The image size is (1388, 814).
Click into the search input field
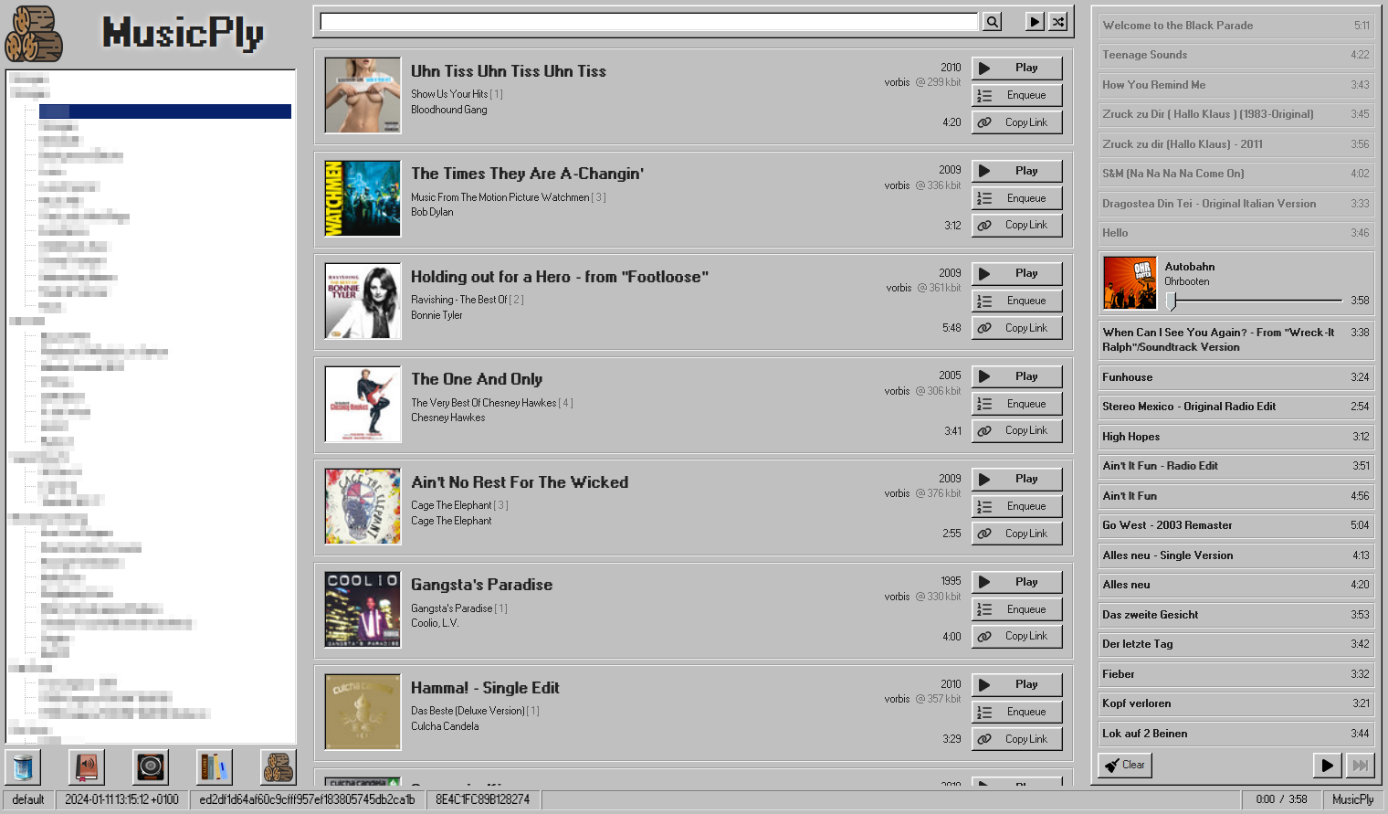[x=649, y=22]
